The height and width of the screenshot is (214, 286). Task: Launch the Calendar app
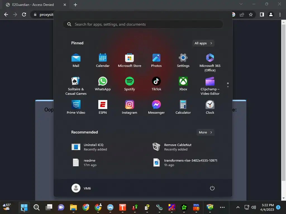click(x=103, y=60)
